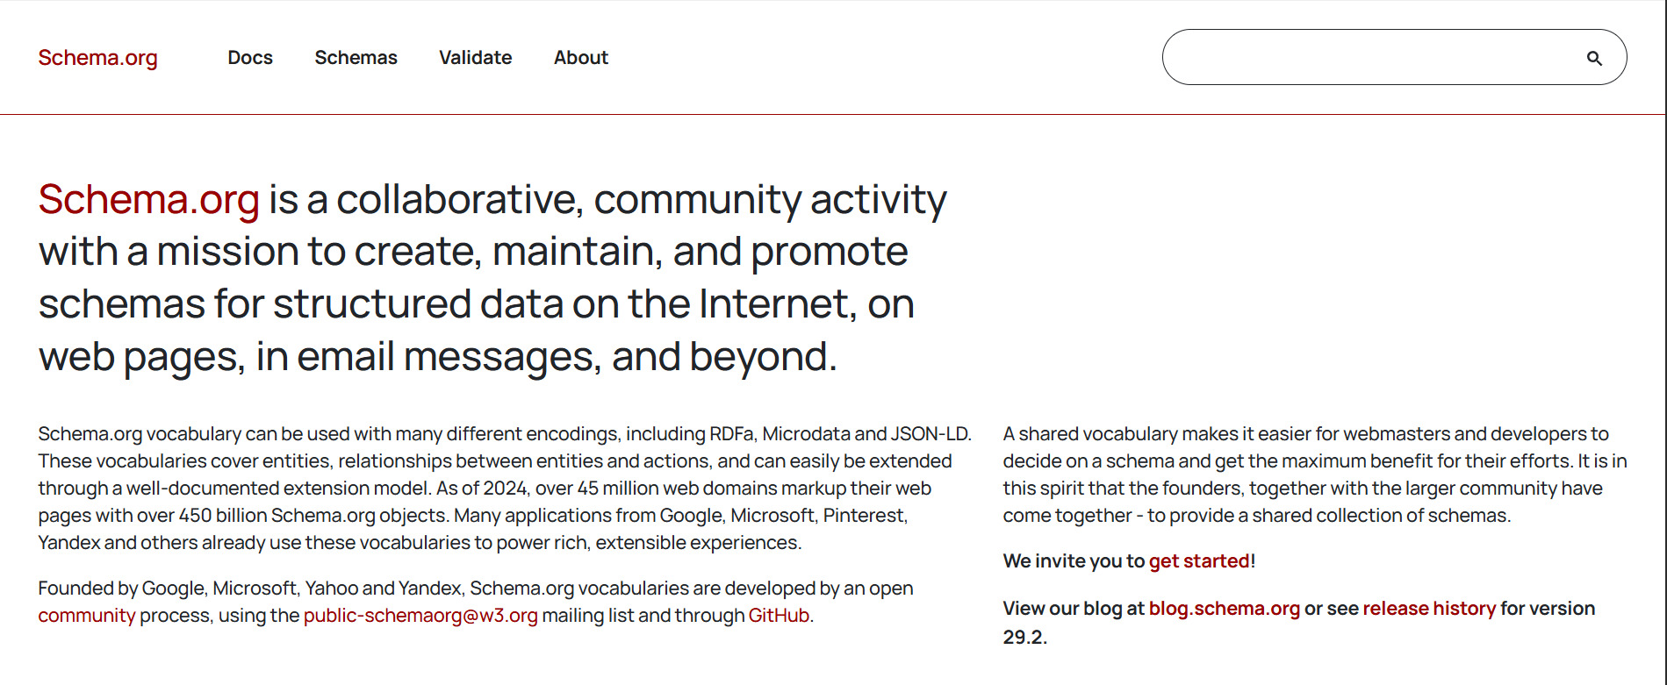Click the red Schema.org heading link
Screen dimensions: 1667x685
coord(148,200)
